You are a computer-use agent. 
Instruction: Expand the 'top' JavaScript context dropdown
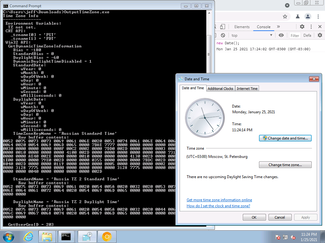click(x=252, y=35)
